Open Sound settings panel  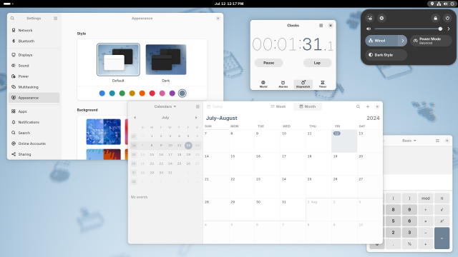34,66
